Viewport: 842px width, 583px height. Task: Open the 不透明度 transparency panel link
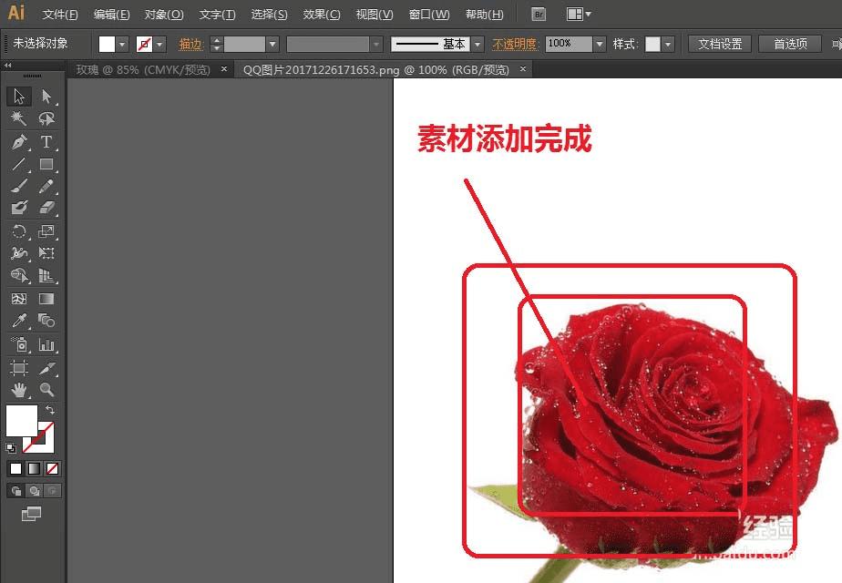click(515, 44)
